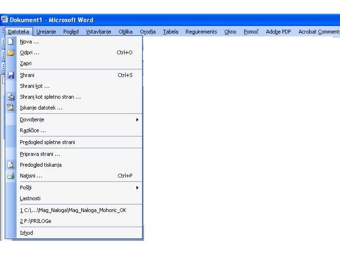Click the New document icon beside Nova
This screenshot has width=340, height=255.
(x=11, y=42)
